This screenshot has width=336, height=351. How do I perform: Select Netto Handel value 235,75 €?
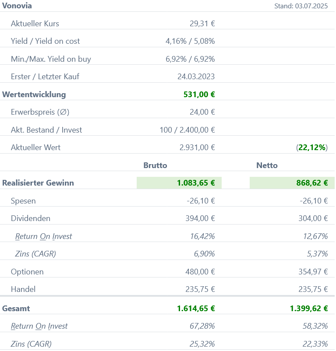tap(313, 289)
